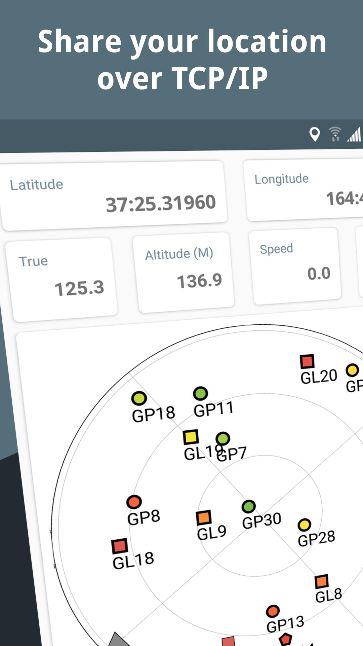
Task: Select the GP28 yellow circle satellite marker
Action: tap(305, 525)
